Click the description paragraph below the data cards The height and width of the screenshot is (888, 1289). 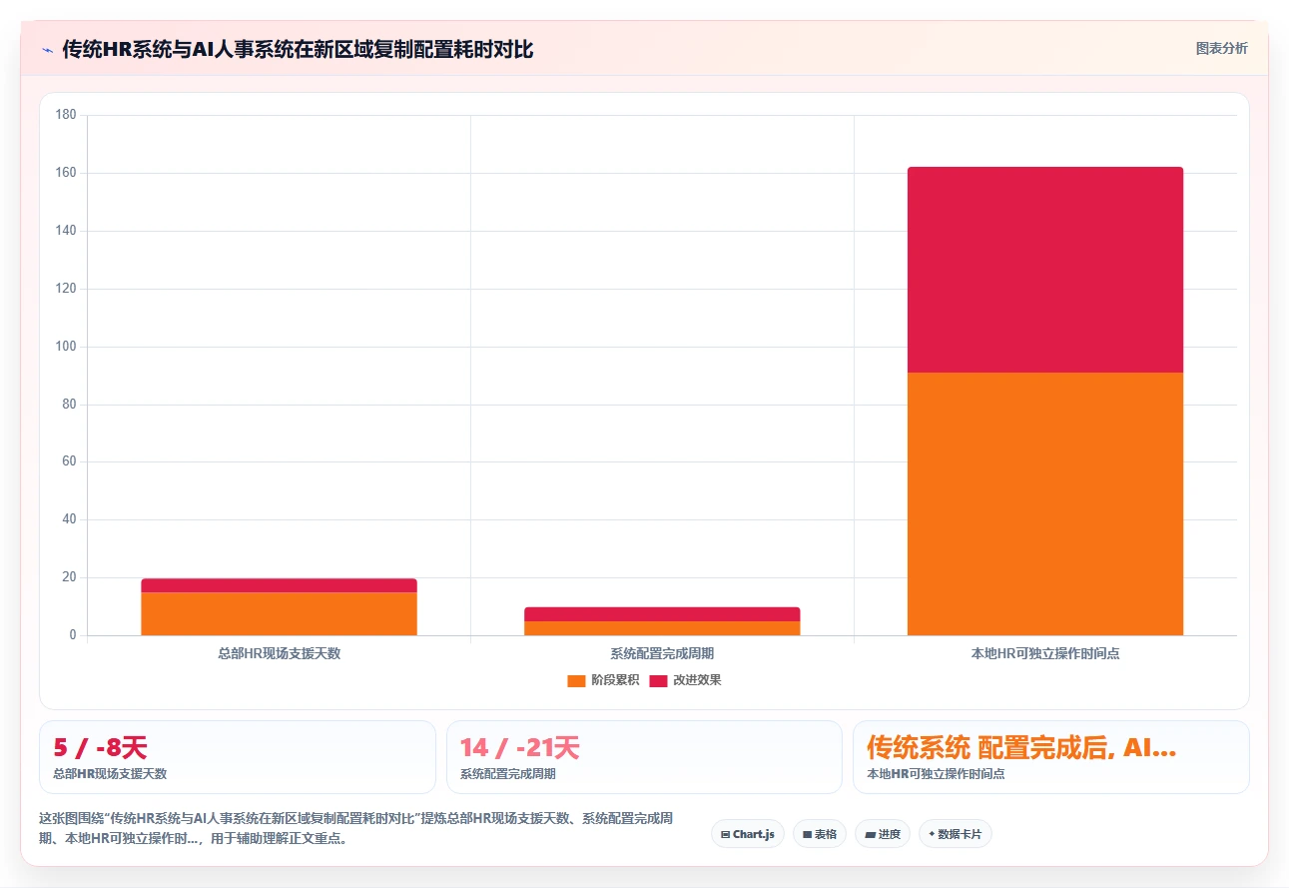point(356,828)
